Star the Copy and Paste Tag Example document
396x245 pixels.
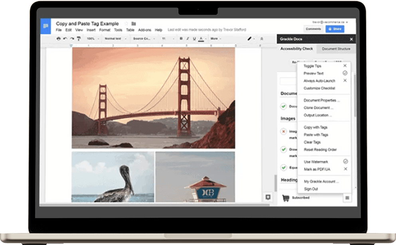[x=126, y=24]
